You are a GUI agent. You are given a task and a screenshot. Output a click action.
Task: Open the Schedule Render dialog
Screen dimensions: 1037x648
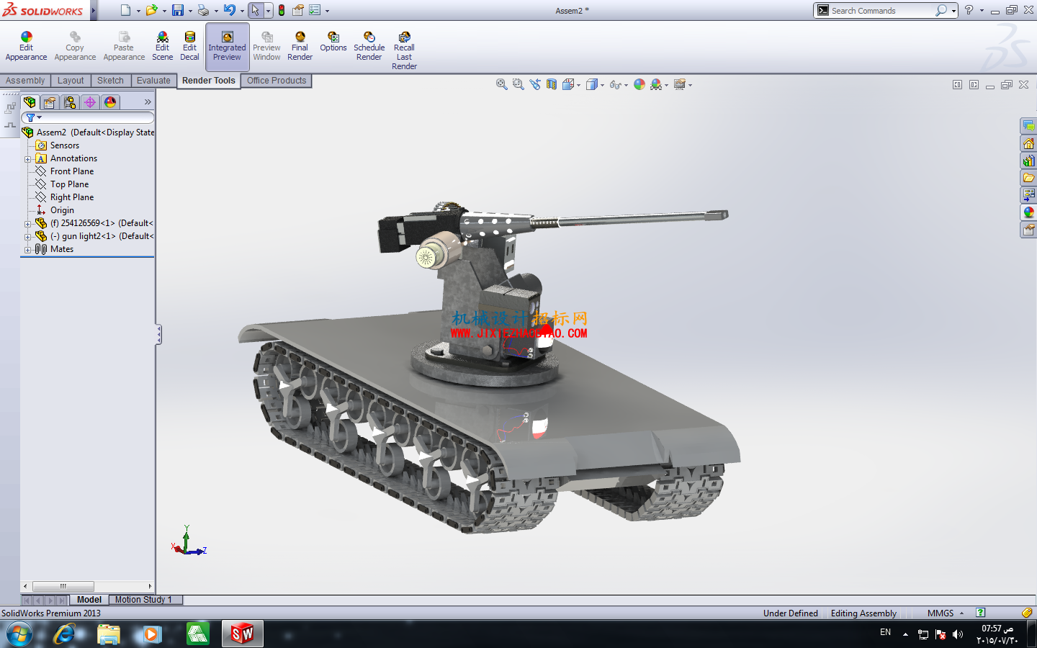click(369, 46)
